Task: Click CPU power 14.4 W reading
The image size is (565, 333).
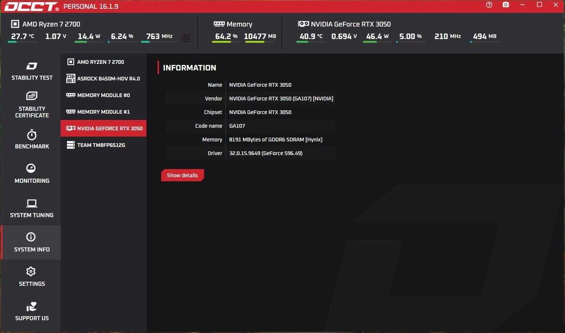Action: [x=89, y=36]
